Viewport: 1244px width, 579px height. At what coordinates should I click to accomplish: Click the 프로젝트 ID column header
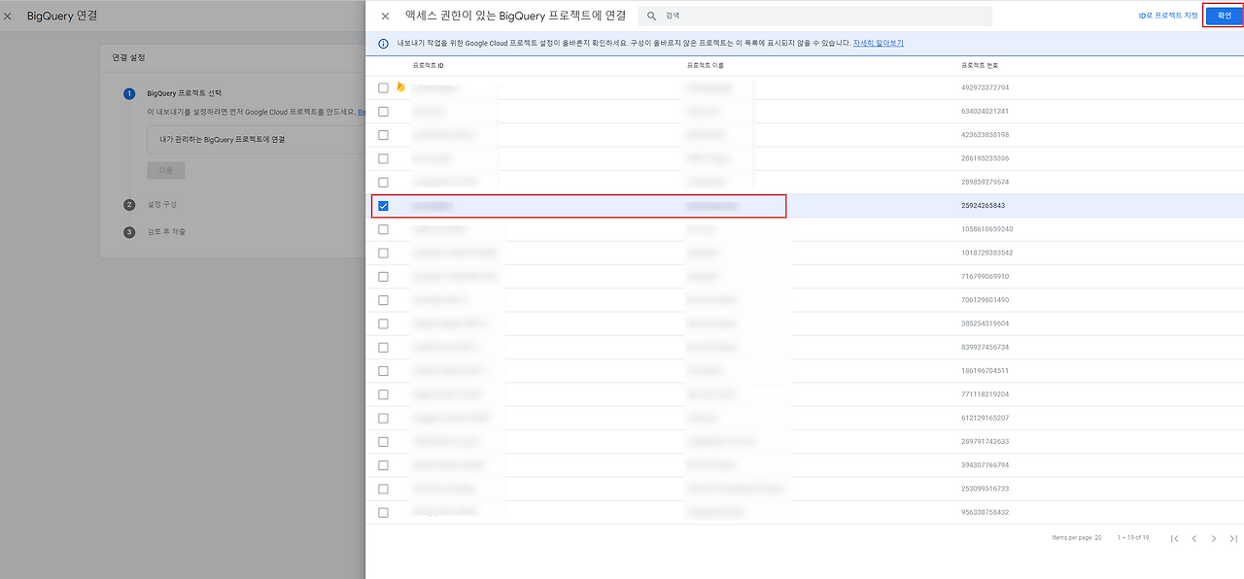click(428, 65)
